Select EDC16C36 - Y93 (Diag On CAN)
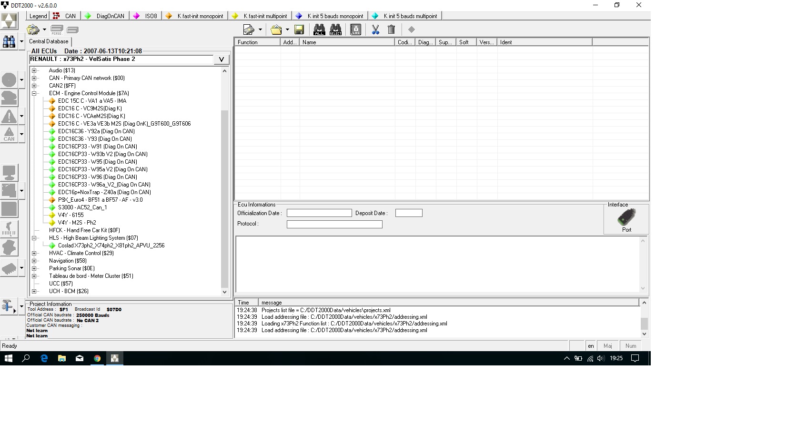This screenshot has height=442, width=787. [95, 139]
